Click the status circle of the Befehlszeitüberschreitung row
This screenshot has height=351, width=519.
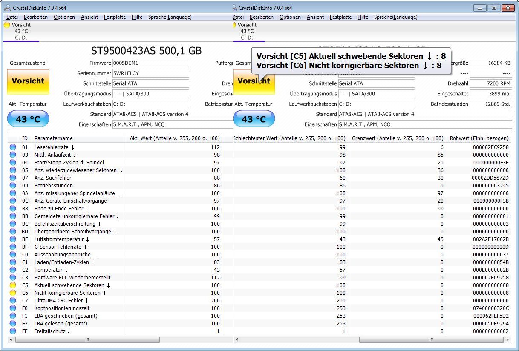(13, 224)
